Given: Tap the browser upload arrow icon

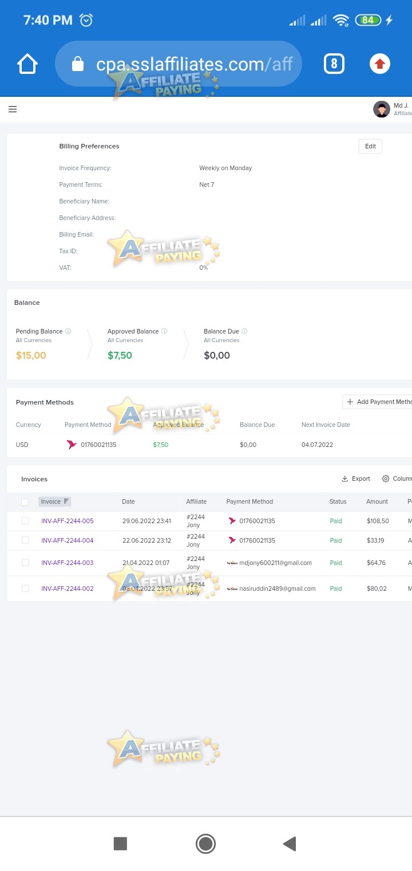Looking at the screenshot, I should point(379,64).
